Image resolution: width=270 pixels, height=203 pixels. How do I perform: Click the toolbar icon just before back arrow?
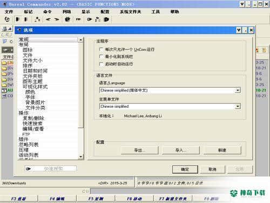pyautogui.click(x=37, y=19)
